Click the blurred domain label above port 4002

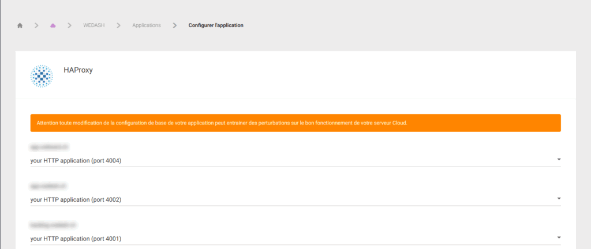pyautogui.click(x=48, y=186)
